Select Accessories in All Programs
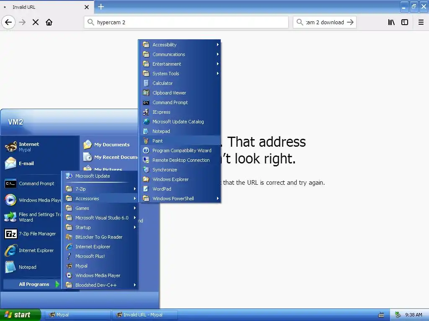Image resolution: width=429 pixels, height=321 pixels. [x=100, y=199]
